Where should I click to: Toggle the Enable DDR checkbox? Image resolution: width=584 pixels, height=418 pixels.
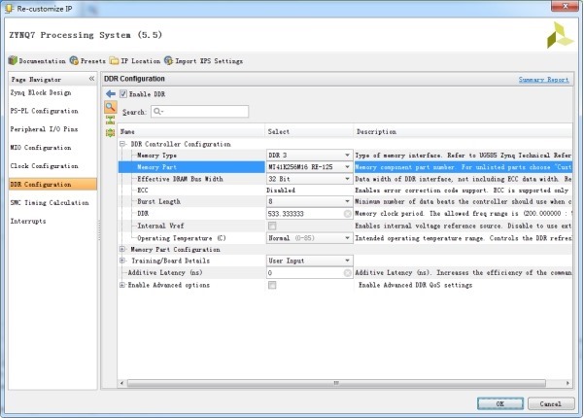(x=123, y=94)
